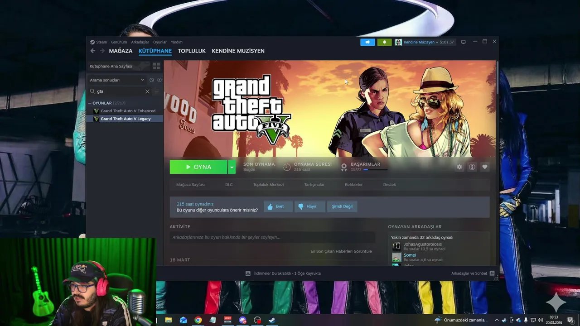Open File Explorer from the taskbar

tap(169, 320)
